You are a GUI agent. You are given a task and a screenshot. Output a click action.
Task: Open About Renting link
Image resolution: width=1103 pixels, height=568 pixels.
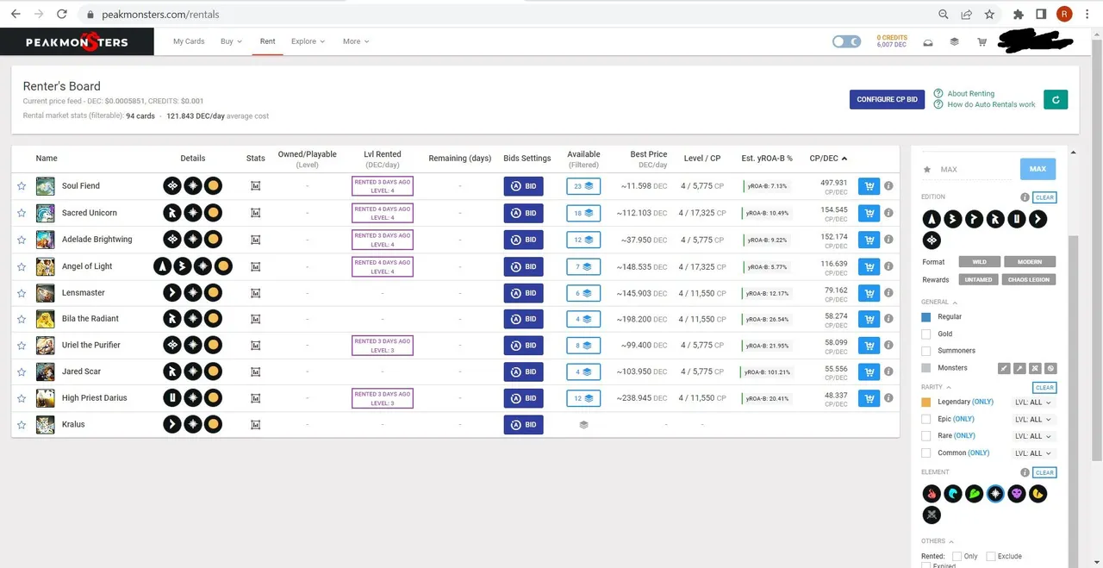click(970, 93)
